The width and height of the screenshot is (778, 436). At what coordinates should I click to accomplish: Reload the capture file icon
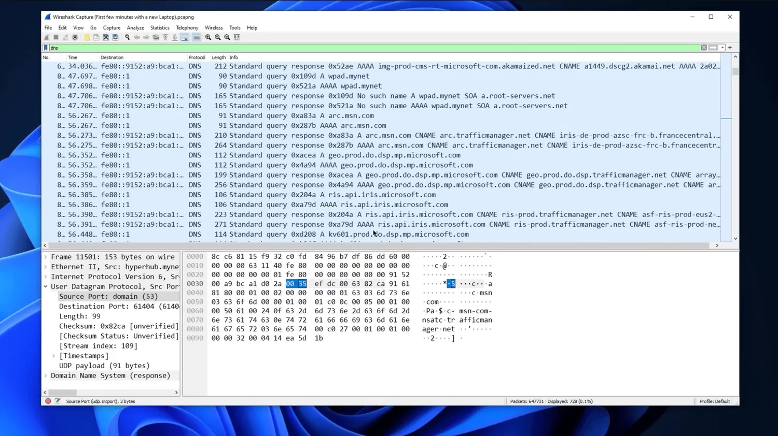115,37
